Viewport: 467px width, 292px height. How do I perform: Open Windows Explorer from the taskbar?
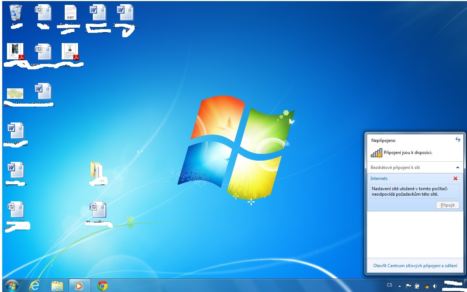click(57, 286)
